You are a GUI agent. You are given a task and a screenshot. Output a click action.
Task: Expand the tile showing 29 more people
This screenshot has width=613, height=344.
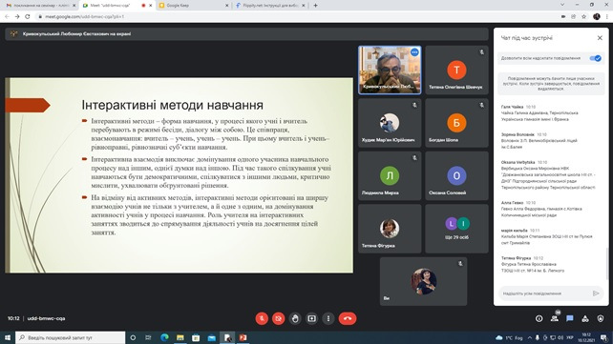coord(456,229)
